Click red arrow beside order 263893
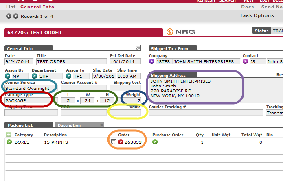283x181 pixels. tap(121, 142)
